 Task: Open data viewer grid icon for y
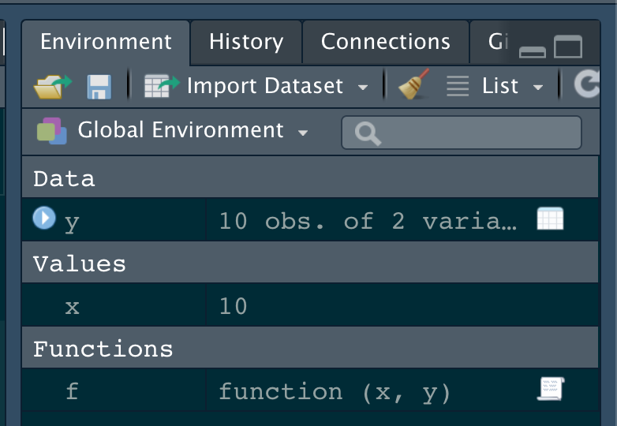pos(550,219)
